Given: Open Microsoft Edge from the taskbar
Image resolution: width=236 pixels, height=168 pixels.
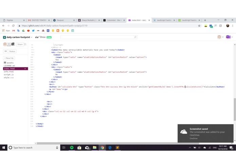Looking at the screenshot, I should pos(110,148).
